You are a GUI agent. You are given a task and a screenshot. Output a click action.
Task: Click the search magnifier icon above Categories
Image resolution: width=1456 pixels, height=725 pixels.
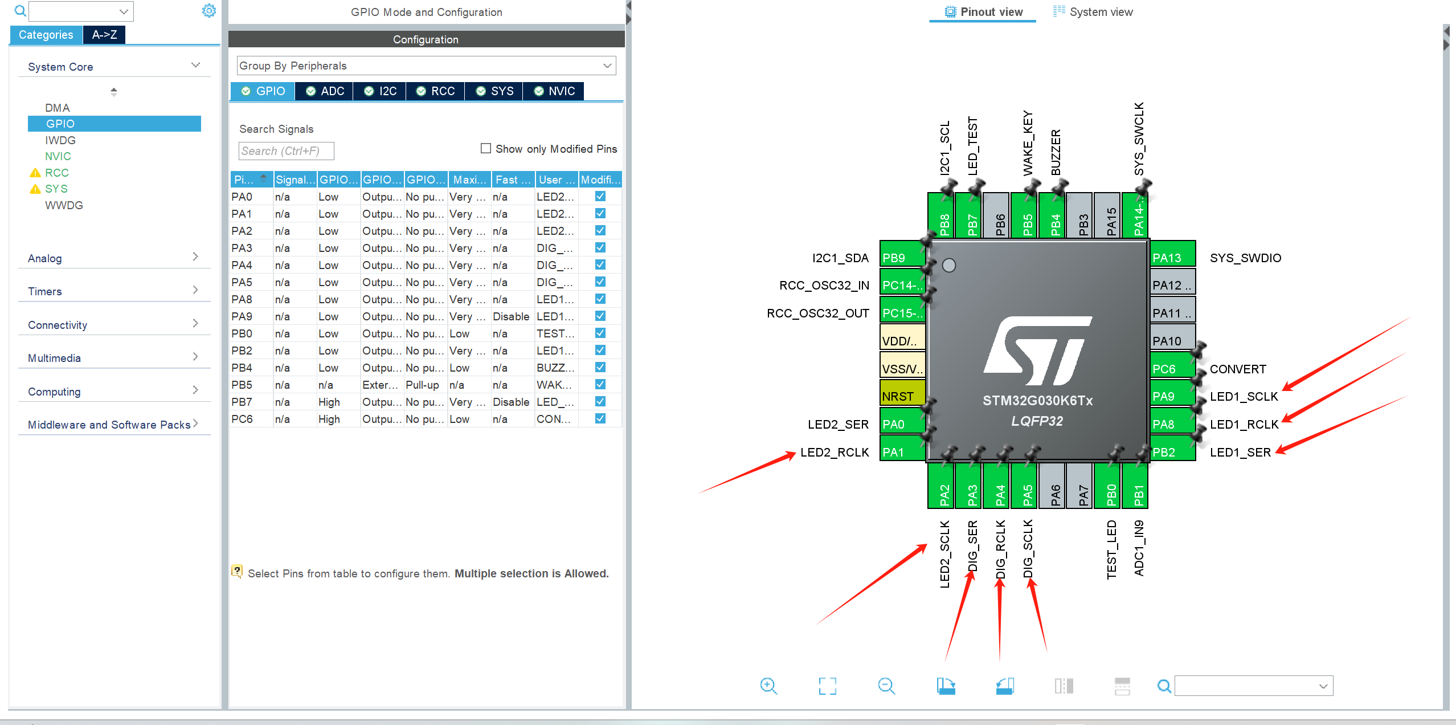click(x=20, y=11)
